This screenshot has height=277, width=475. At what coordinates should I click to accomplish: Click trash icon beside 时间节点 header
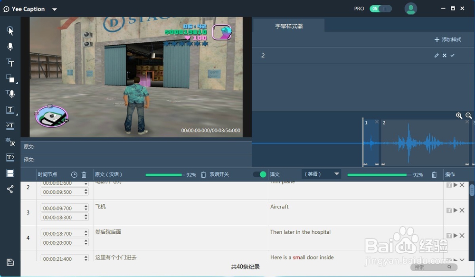pyautogui.click(x=84, y=174)
